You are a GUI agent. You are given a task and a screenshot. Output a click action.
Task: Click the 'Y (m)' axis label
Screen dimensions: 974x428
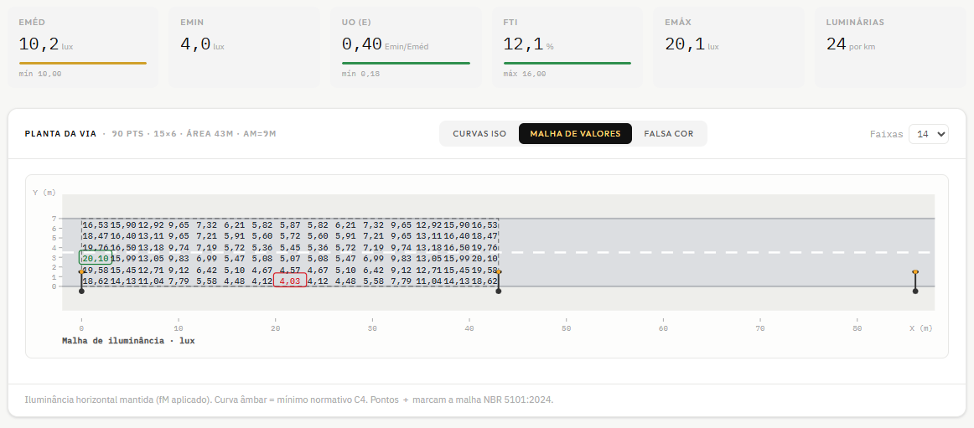coord(44,193)
